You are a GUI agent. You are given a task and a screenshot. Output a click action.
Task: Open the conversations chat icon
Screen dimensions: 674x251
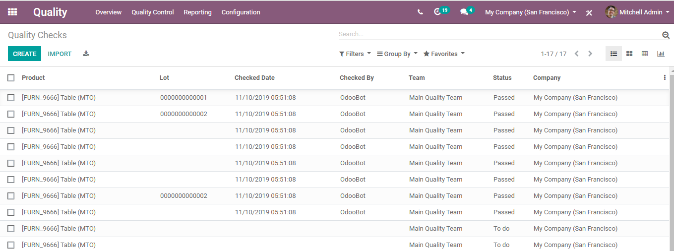click(x=464, y=12)
